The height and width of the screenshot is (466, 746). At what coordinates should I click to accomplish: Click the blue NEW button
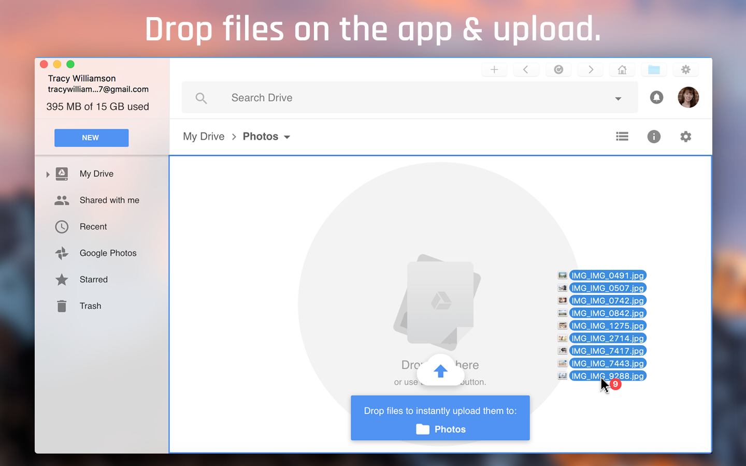click(91, 138)
